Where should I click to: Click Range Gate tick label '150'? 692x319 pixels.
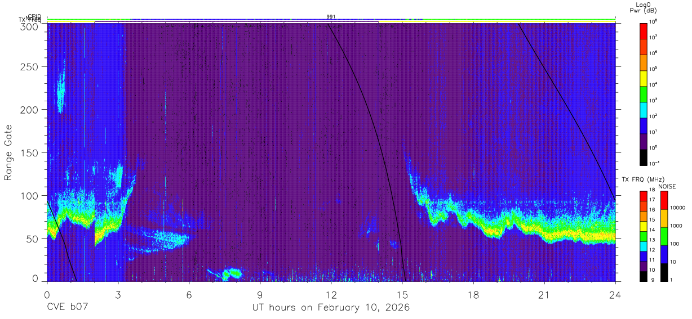[x=30, y=152]
